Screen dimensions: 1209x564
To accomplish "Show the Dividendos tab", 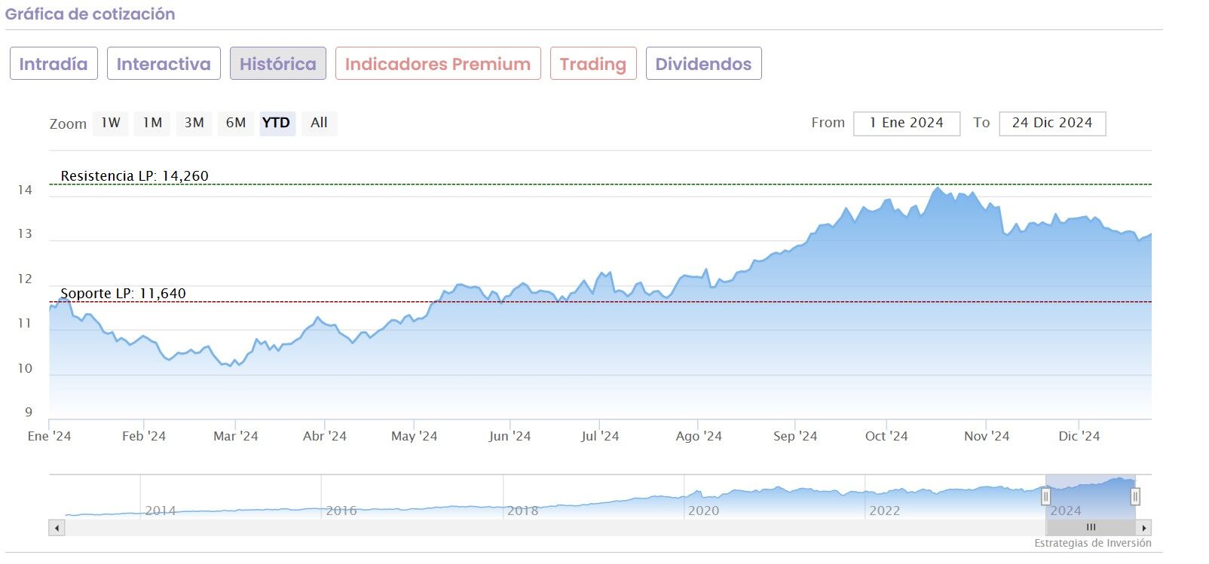I will pyautogui.click(x=703, y=64).
